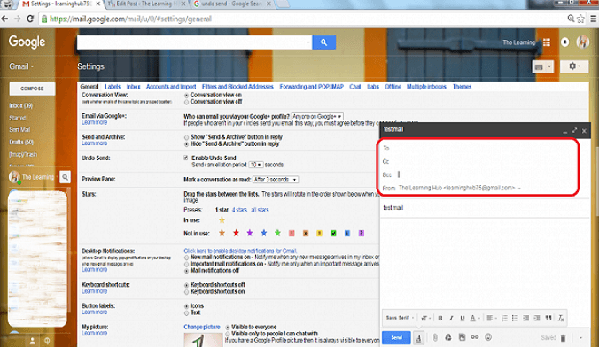Open more options arrow beside trash
This screenshot has height=347, width=599.
pyautogui.click(x=580, y=338)
